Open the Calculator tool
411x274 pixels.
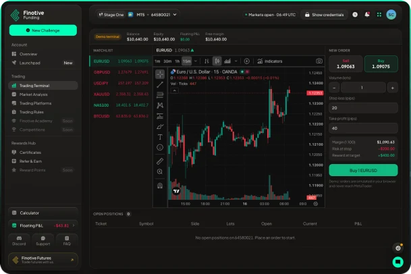pyautogui.click(x=43, y=213)
